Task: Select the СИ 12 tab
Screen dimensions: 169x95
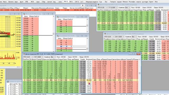Action: point(77,2)
